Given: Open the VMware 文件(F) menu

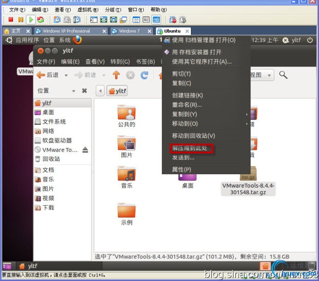Looking at the screenshot, I should coord(17,10).
